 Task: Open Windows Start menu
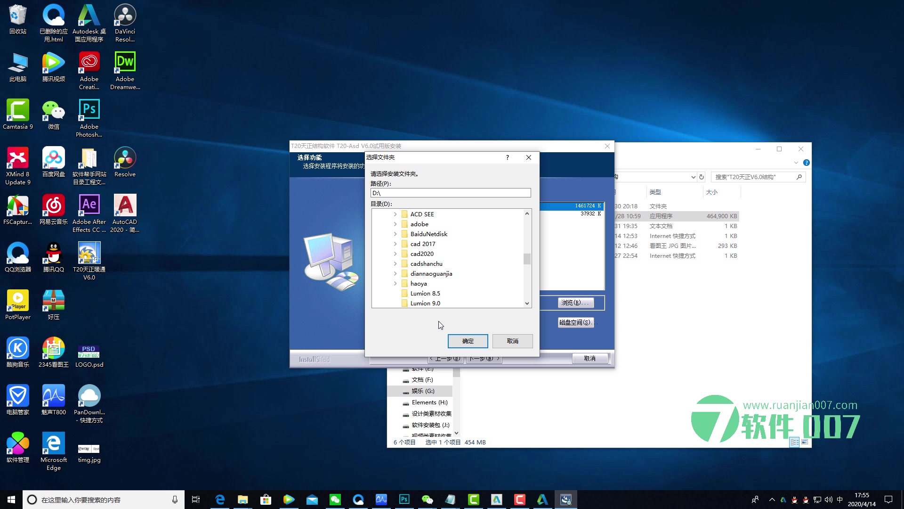[x=11, y=500]
